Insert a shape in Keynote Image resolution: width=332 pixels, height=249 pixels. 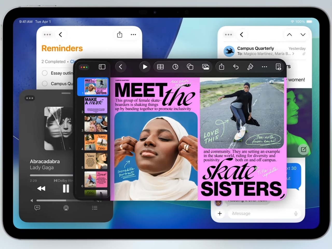(190, 67)
